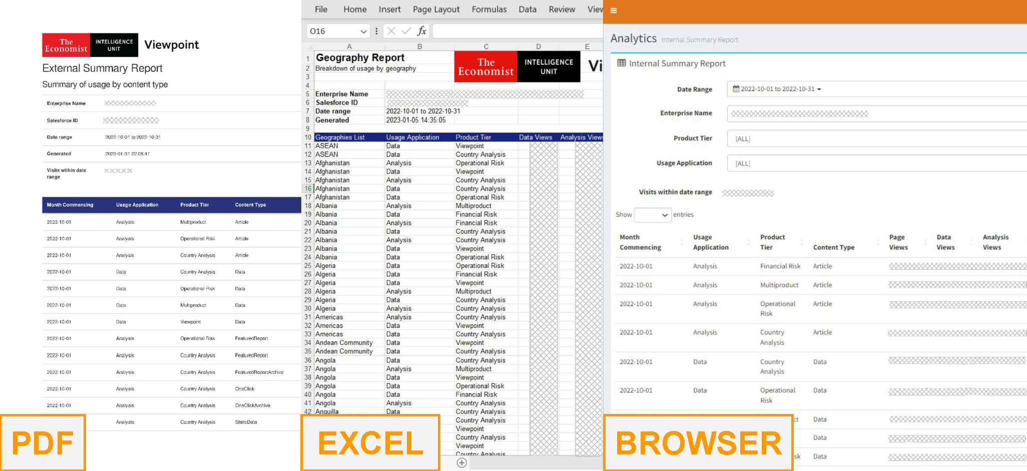The image size is (1027, 471).
Task: Click the Financial Risk cell in browser table
Action: 780,266
